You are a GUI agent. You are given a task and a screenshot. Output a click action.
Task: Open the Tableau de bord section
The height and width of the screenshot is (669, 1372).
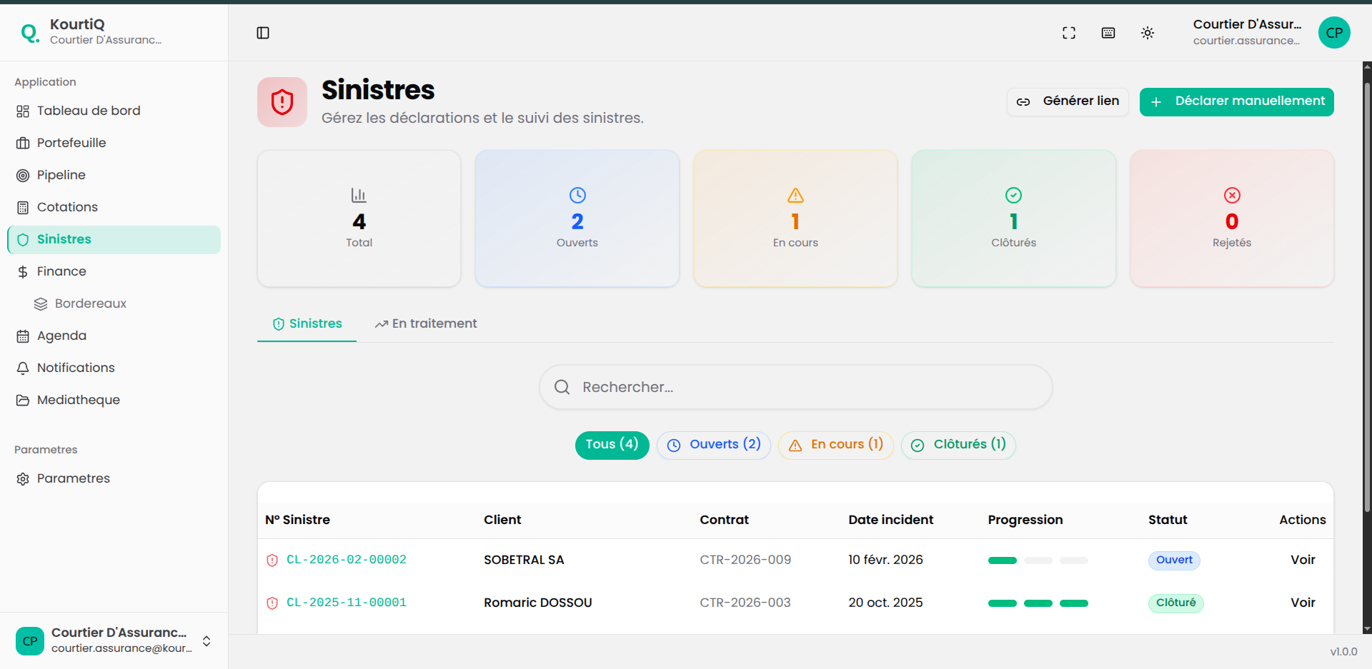pos(88,111)
